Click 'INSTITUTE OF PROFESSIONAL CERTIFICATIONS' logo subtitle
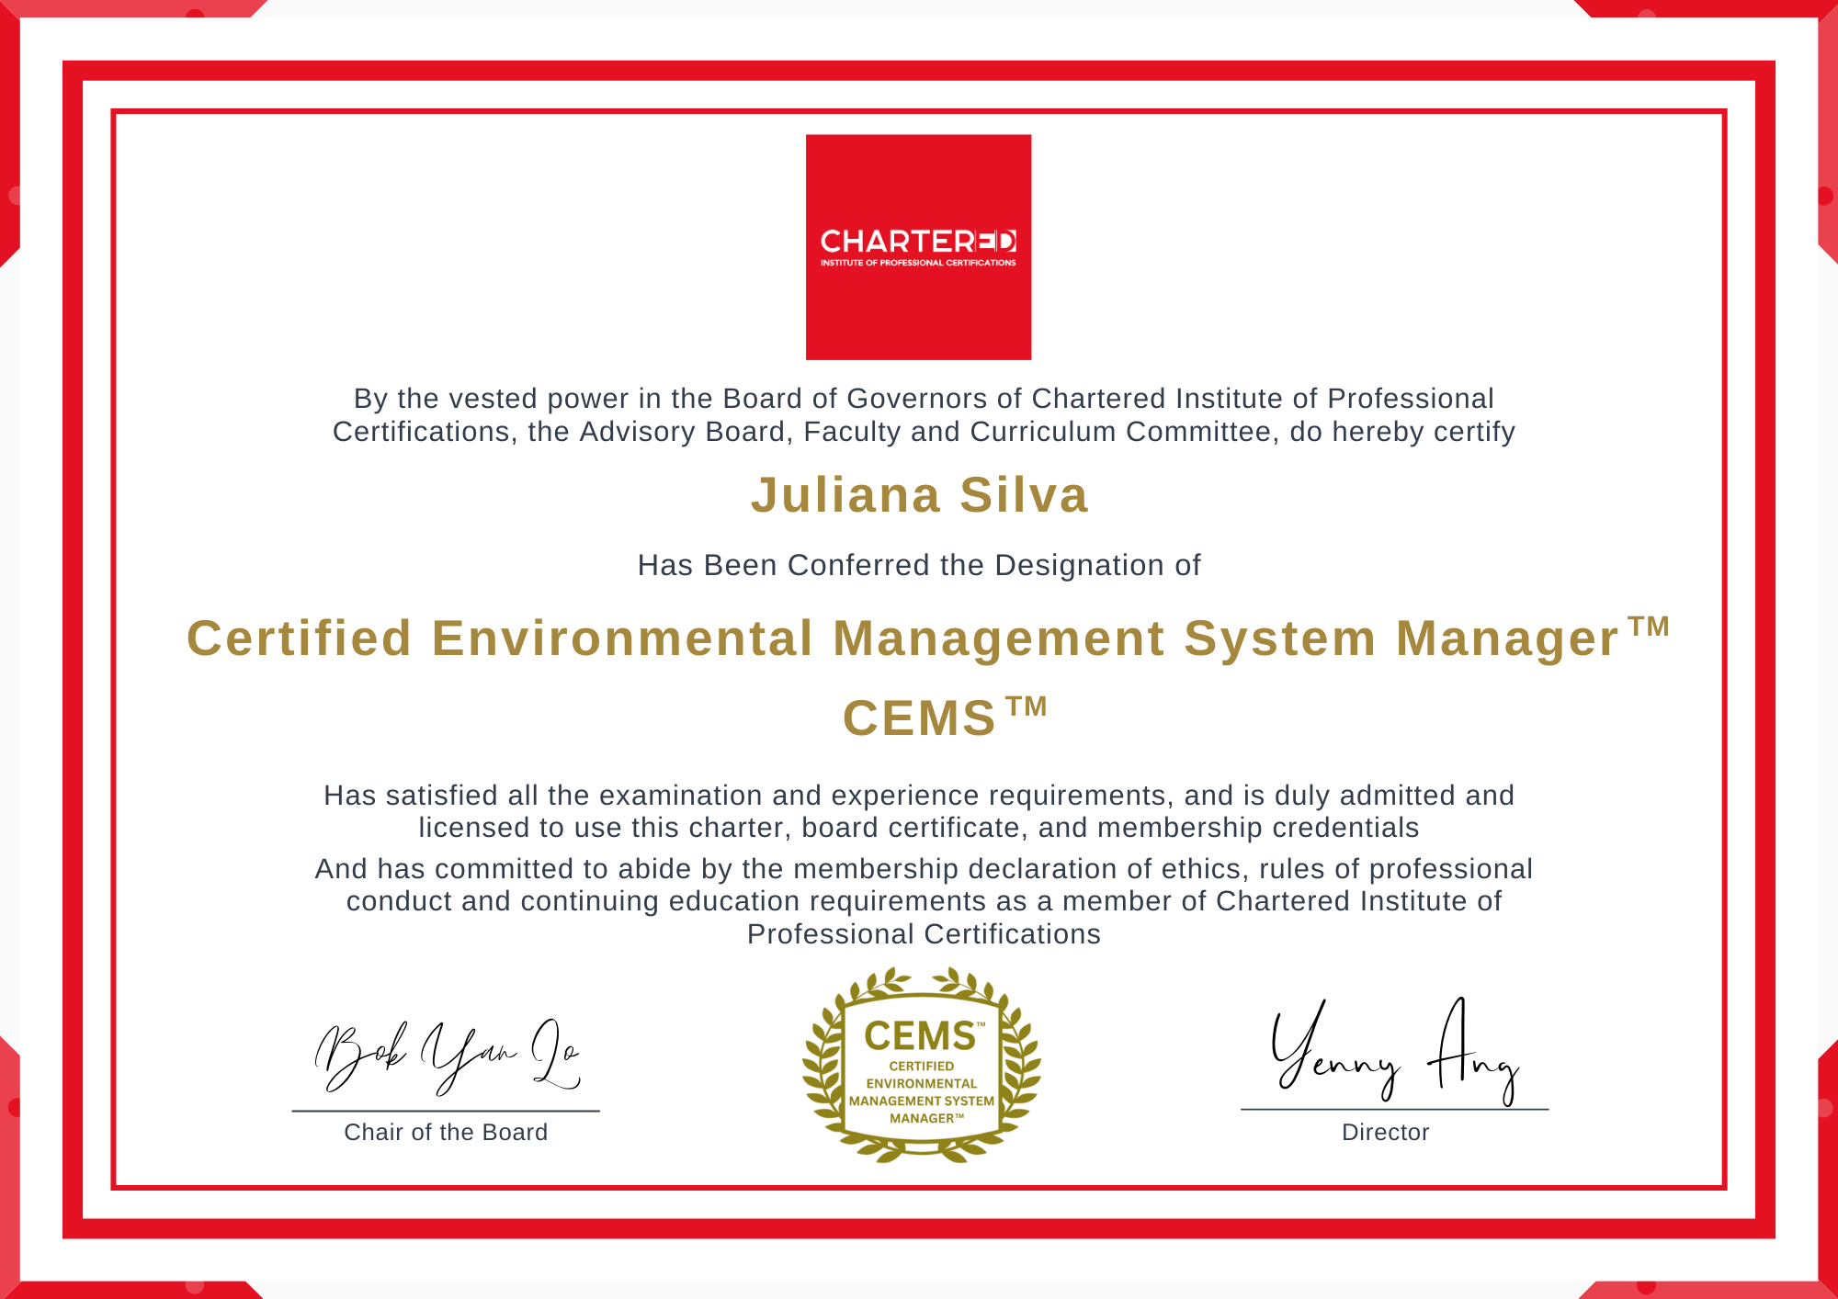1838x1299 pixels. (918, 263)
